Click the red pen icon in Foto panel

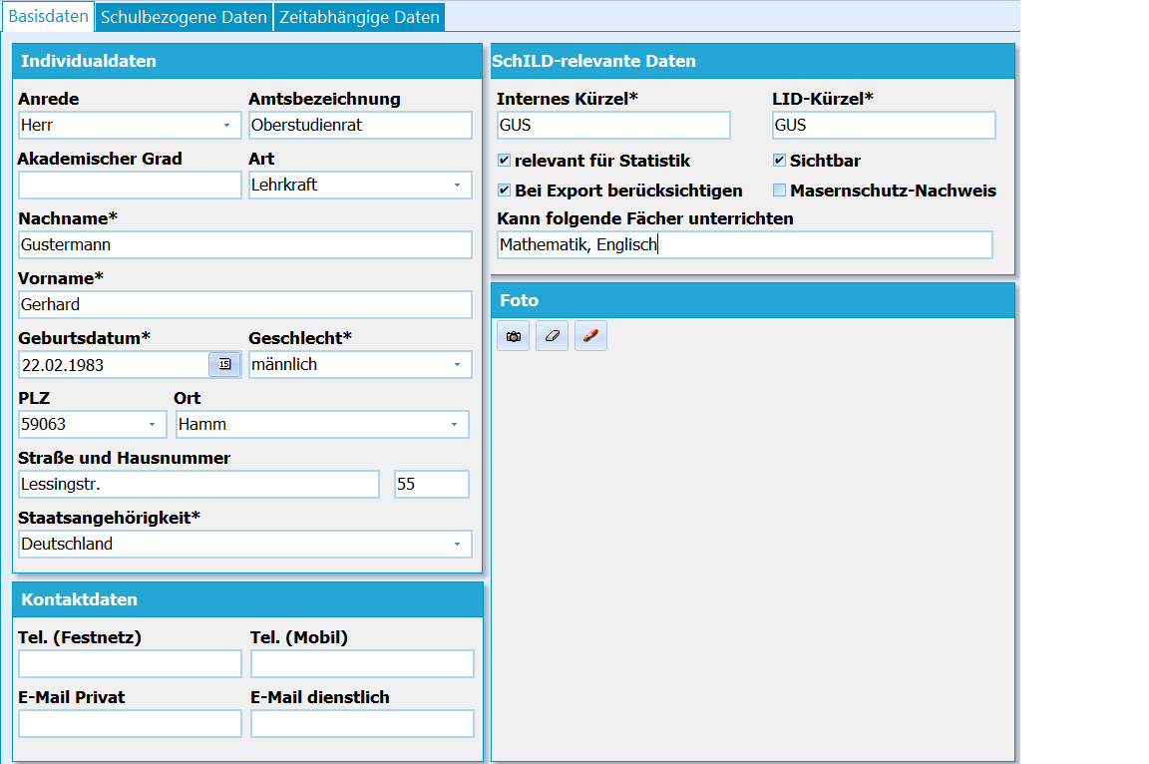590,336
